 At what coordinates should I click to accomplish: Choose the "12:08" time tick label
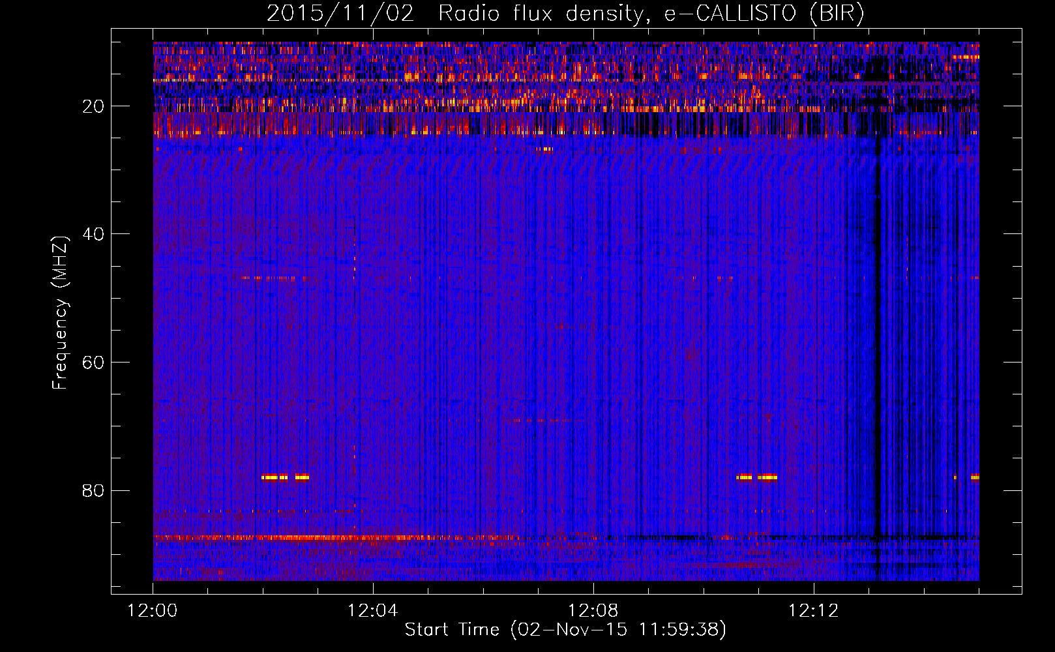point(593,611)
